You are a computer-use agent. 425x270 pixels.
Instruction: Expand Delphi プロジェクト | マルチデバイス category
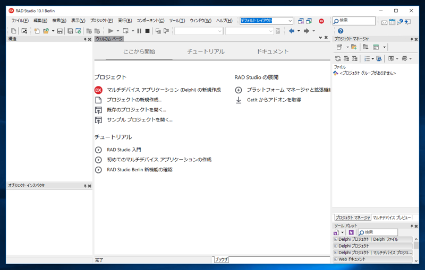[x=336, y=252]
